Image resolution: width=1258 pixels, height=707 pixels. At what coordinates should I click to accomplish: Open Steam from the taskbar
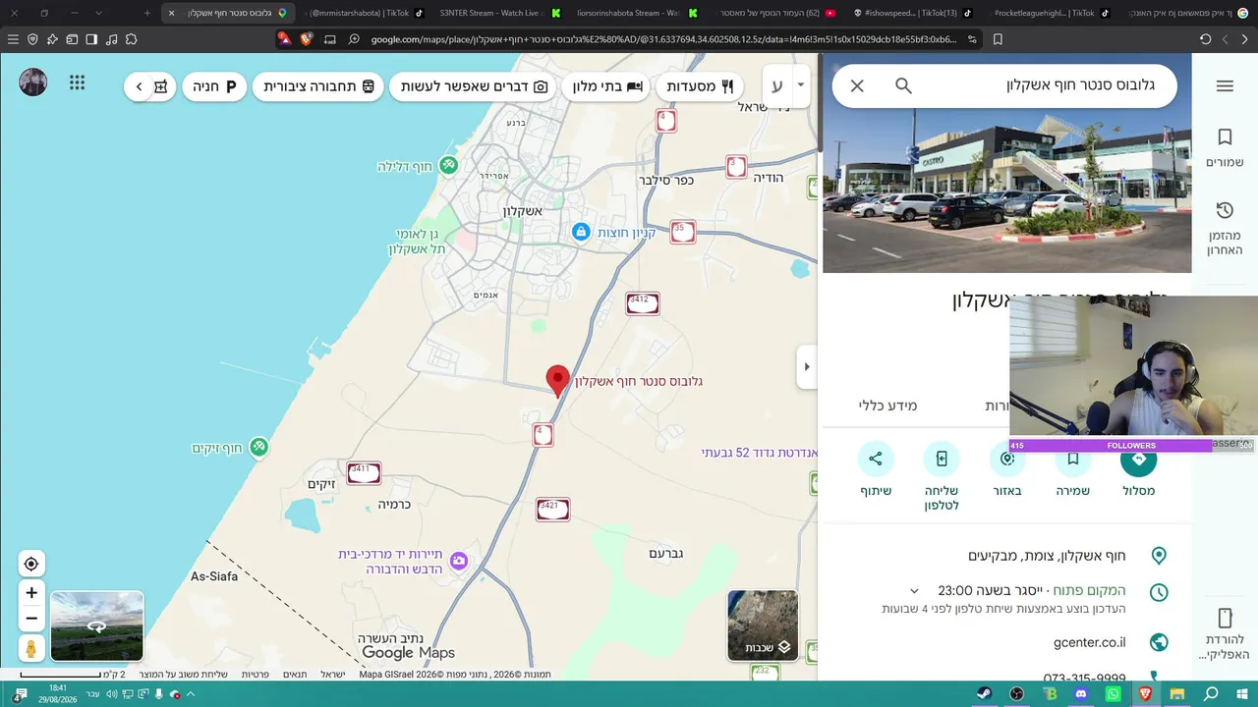[985, 694]
